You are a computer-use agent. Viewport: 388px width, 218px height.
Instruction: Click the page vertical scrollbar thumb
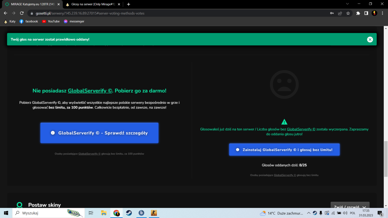(x=386, y=159)
